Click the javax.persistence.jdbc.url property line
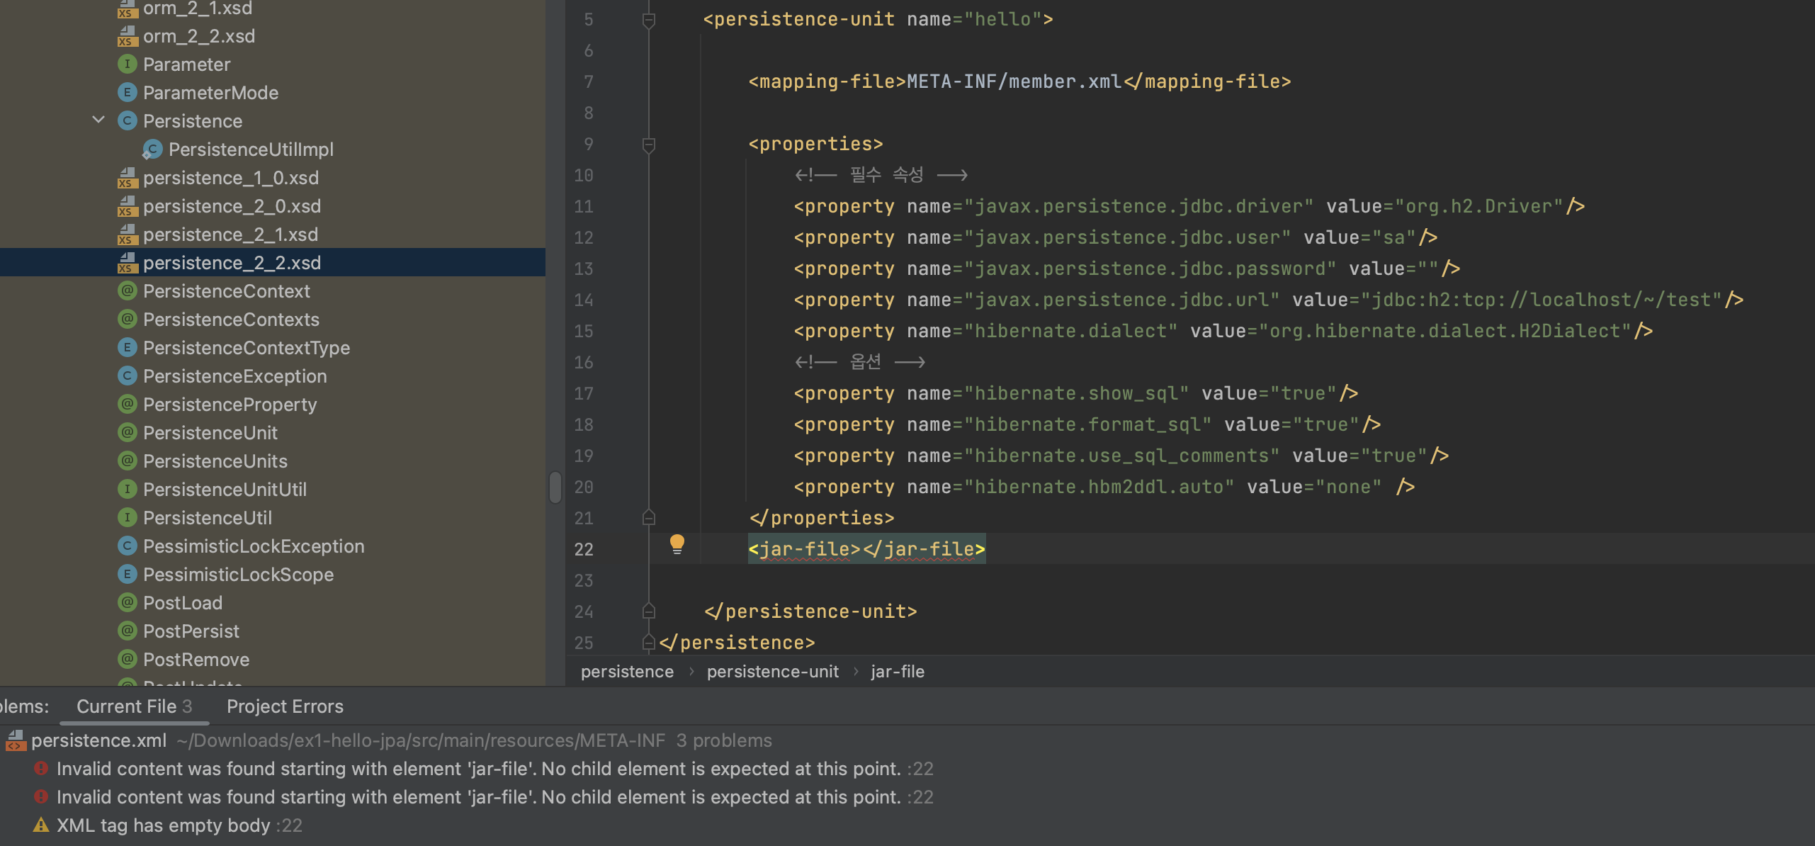This screenshot has width=1815, height=846. (x=1268, y=300)
